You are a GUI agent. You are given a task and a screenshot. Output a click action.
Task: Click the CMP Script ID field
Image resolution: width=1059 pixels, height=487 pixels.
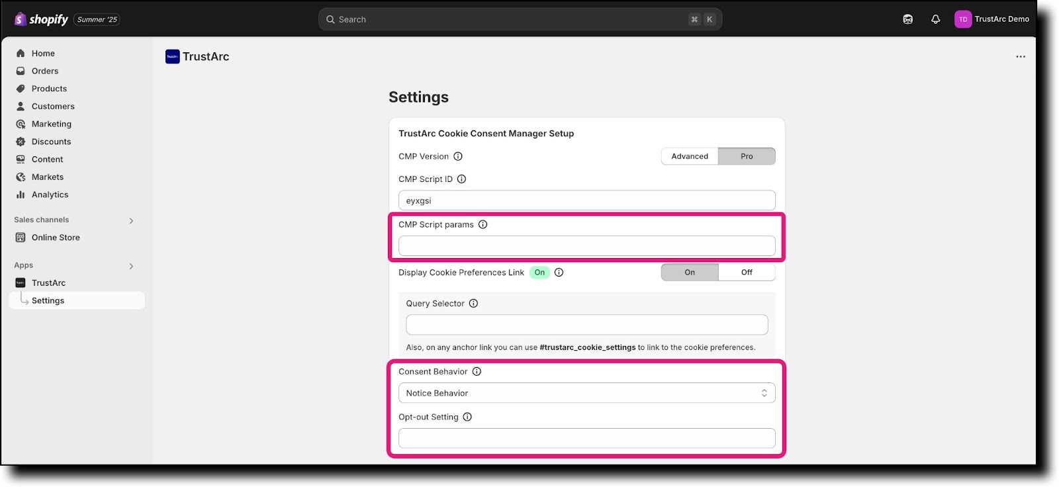pyautogui.click(x=586, y=200)
